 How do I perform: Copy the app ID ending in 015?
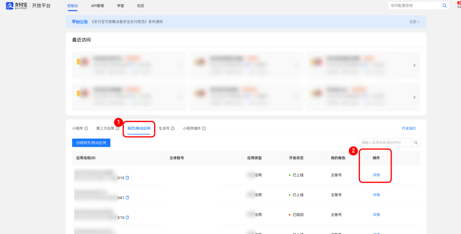coord(127,178)
